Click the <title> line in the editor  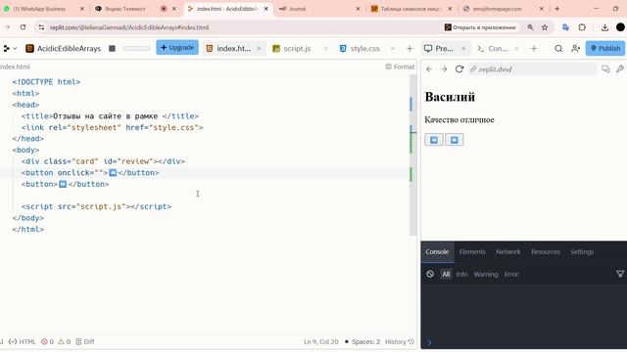coord(110,116)
